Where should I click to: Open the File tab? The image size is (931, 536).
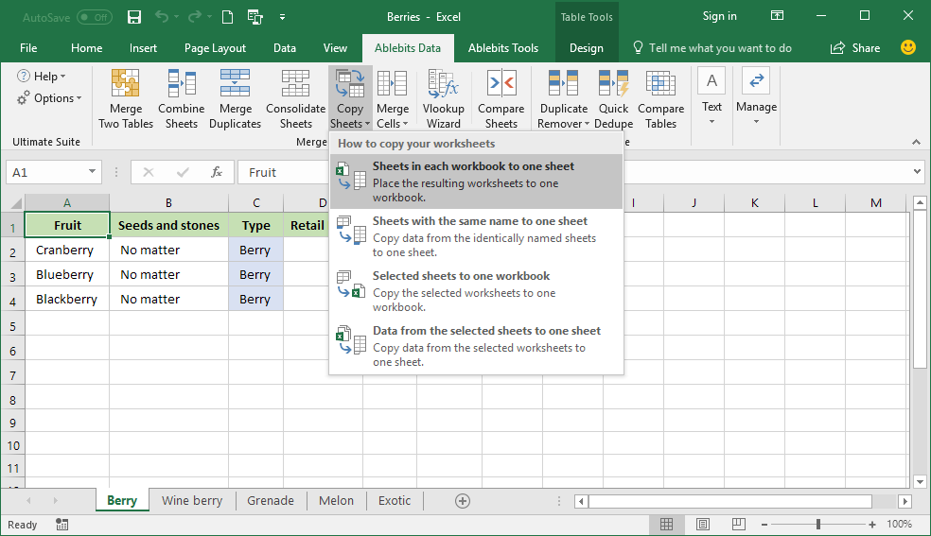point(27,48)
